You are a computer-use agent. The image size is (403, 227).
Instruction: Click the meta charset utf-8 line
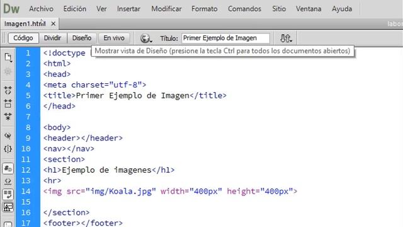(94, 85)
